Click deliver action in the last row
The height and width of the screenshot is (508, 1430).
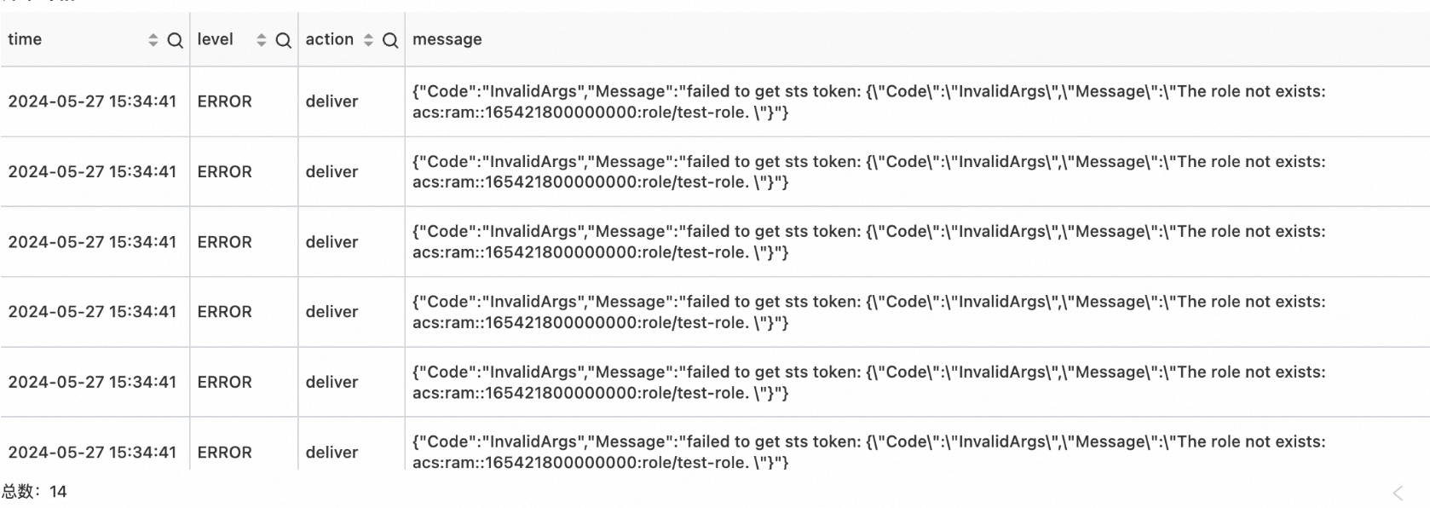point(332,453)
